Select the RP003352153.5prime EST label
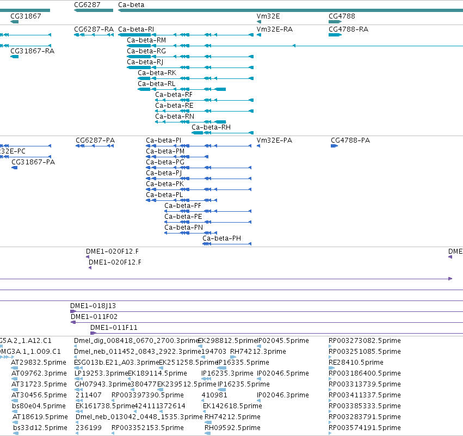The height and width of the screenshot is (436, 463). [147, 428]
